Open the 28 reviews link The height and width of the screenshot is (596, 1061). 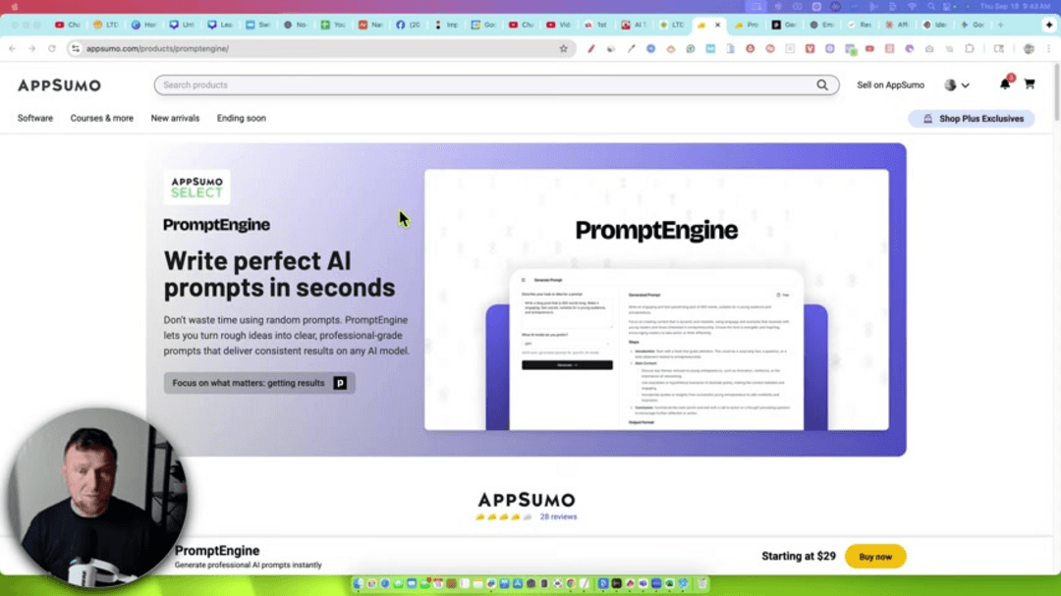[x=559, y=516]
